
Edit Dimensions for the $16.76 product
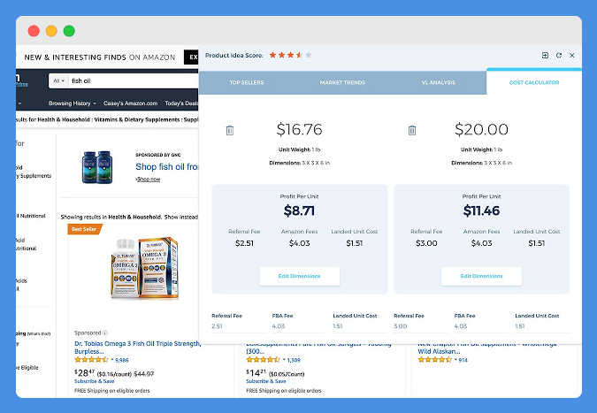[299, 276]
